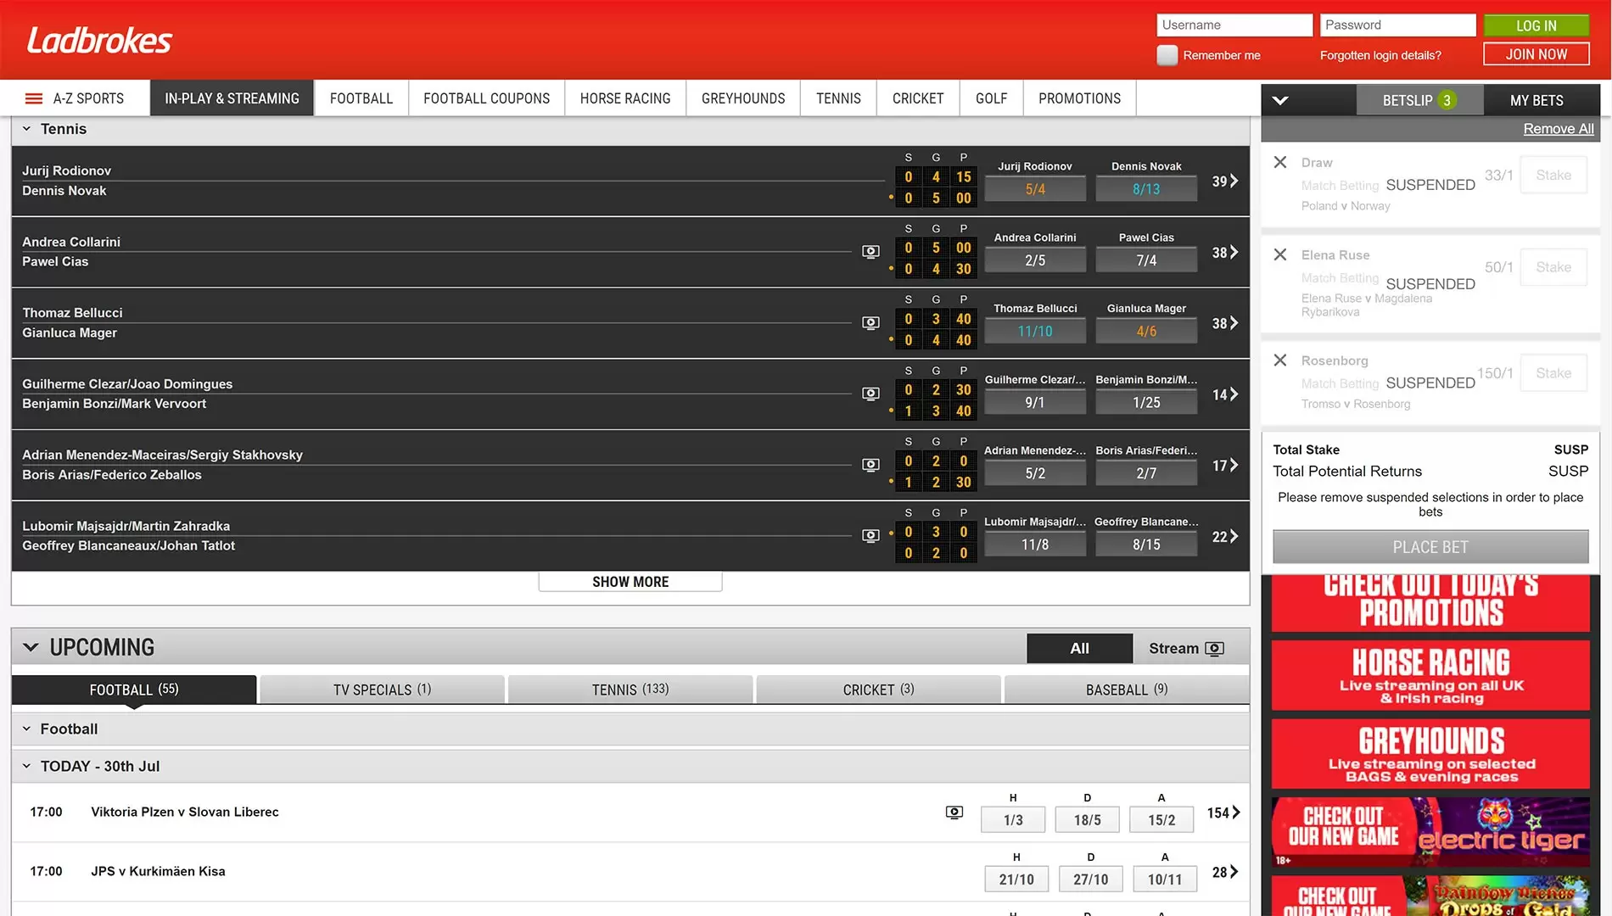Open 14 more markets for Clezar/Domingues match
This screenshot has height=916, width=1612.
tap(1225, 394)
